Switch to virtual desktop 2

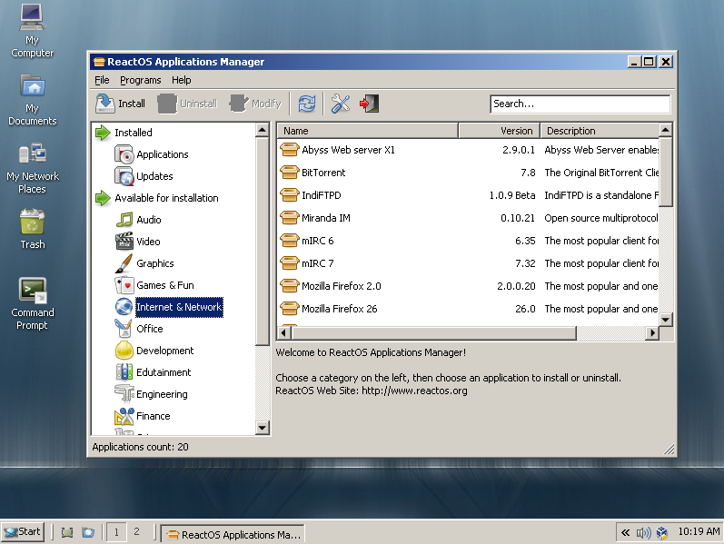(x=136, y=532)
